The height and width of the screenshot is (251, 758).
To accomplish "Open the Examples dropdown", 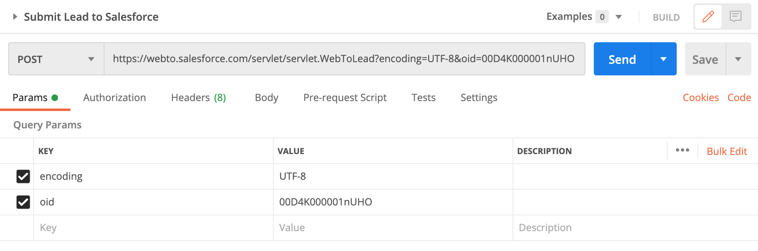I will coord(619,17).
